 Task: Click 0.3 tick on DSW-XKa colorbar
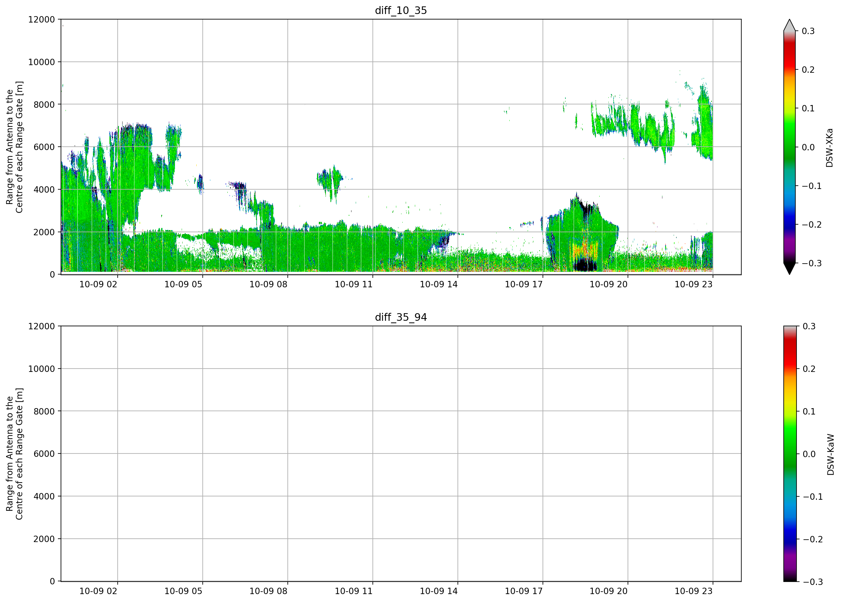point(808,31)
